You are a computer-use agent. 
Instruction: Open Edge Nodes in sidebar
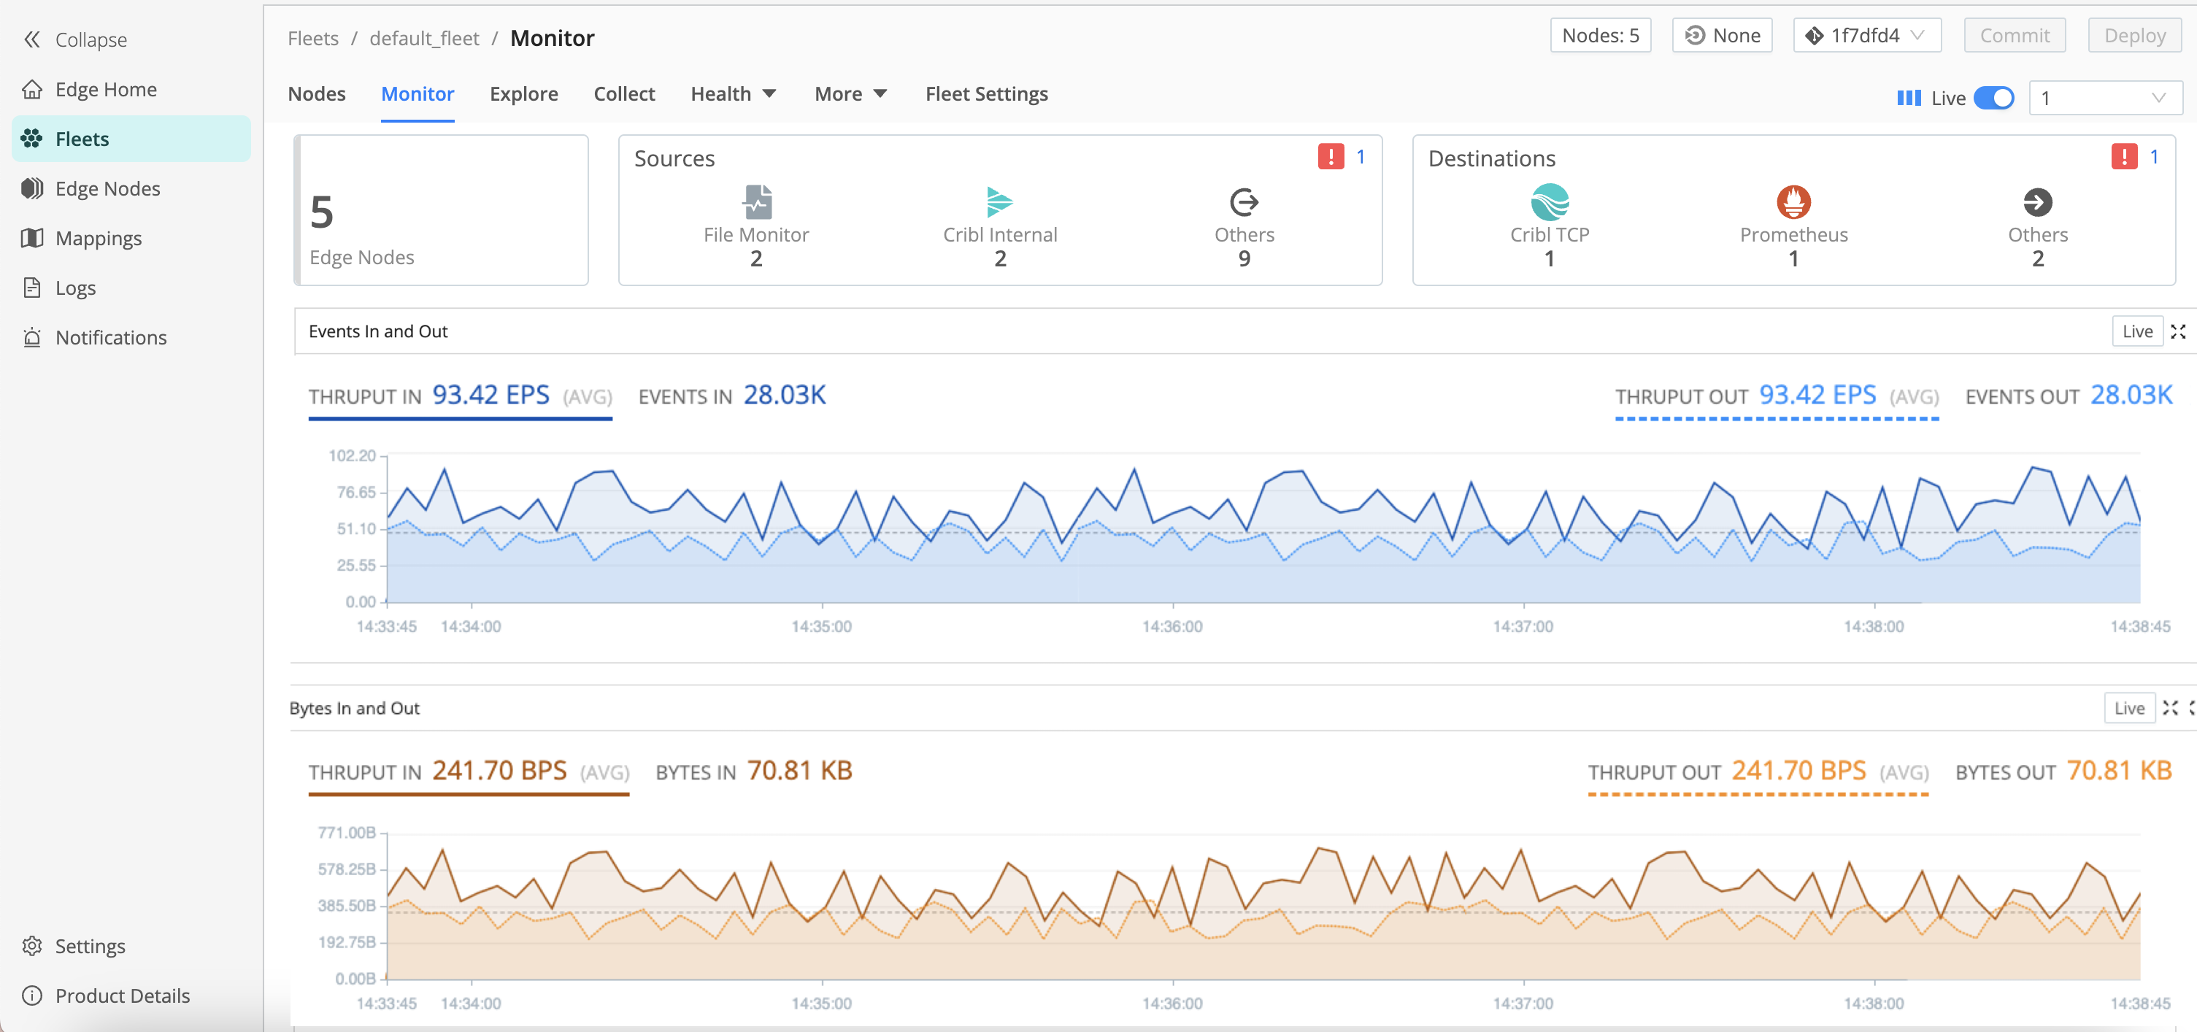point(107,188)
